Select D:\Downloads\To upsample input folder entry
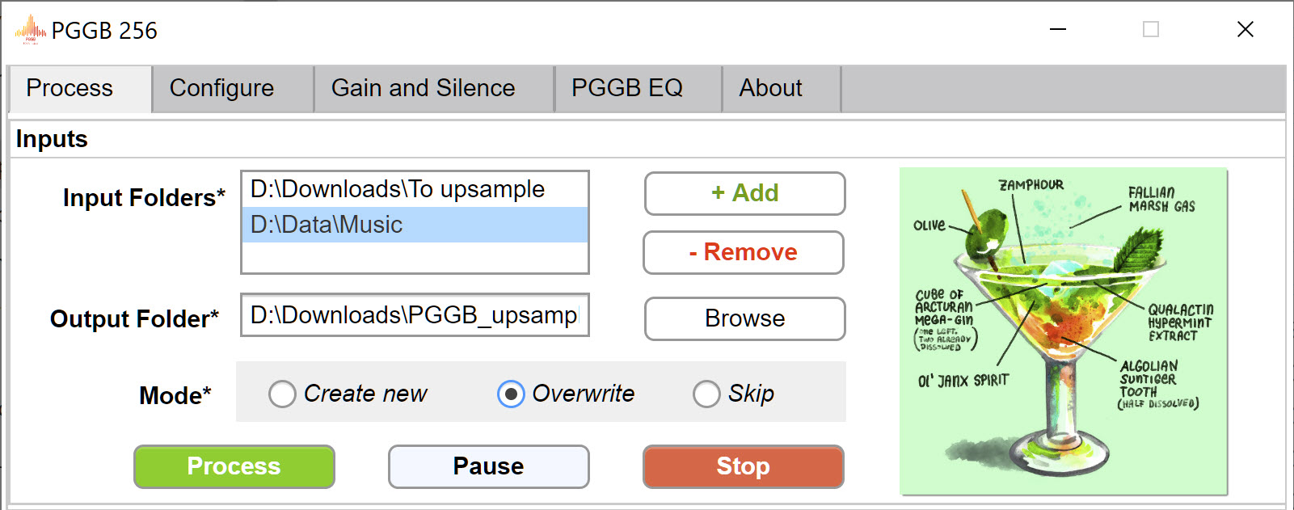 point(415,189)
